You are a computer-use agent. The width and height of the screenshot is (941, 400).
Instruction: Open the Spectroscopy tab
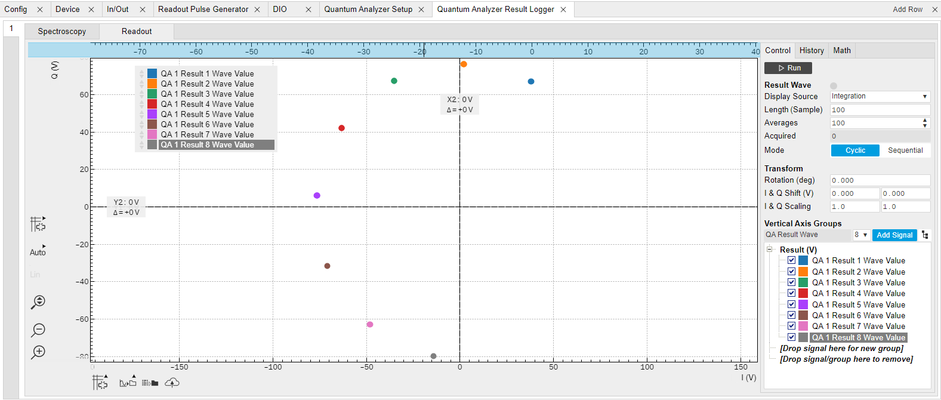coord(62,32)
